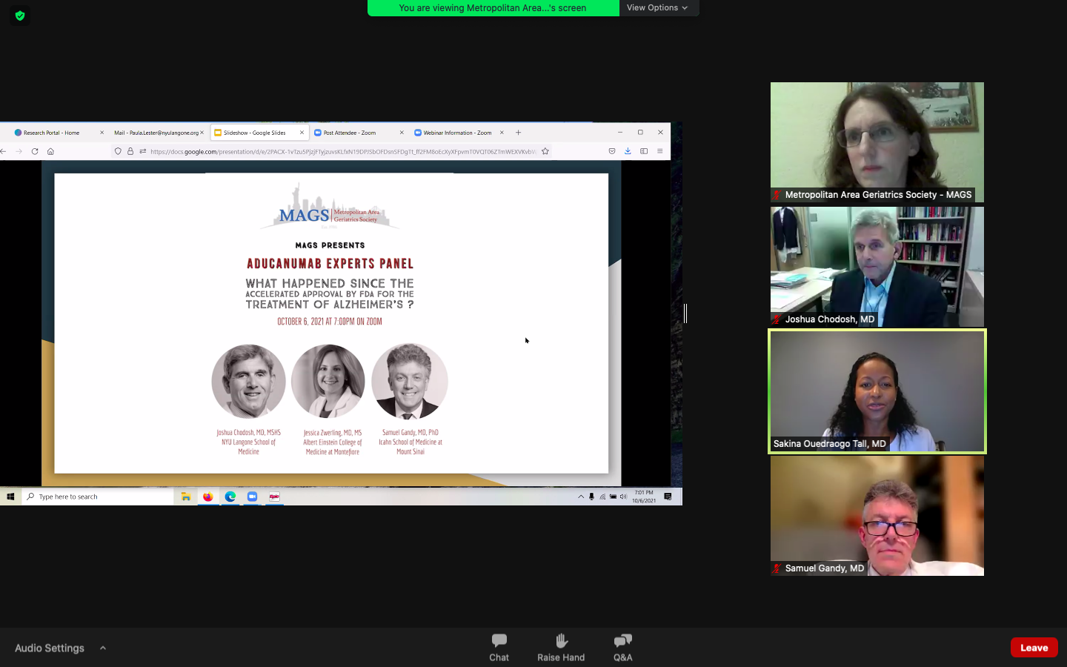
Task: Open the Windows notification center
Action: pyautogui.click(x=668, y=497)
